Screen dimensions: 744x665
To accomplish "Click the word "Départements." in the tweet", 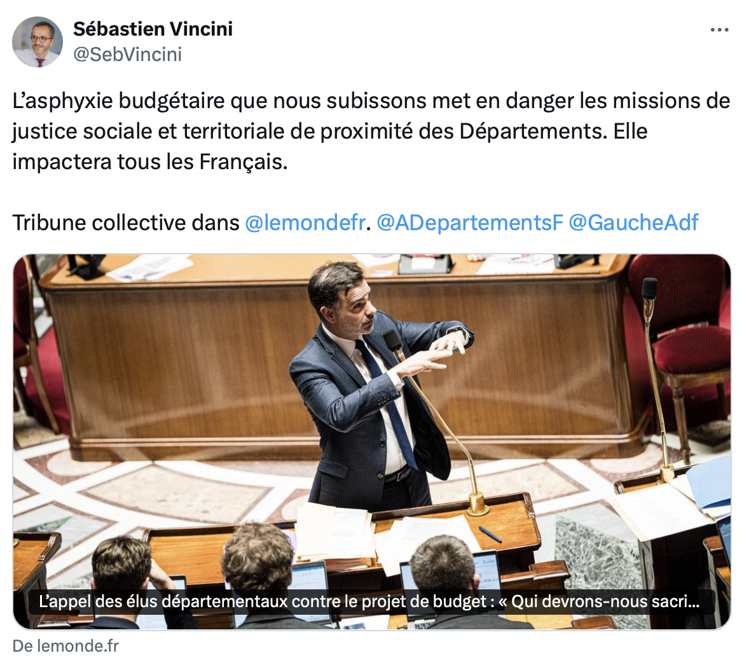I will 534,131.
